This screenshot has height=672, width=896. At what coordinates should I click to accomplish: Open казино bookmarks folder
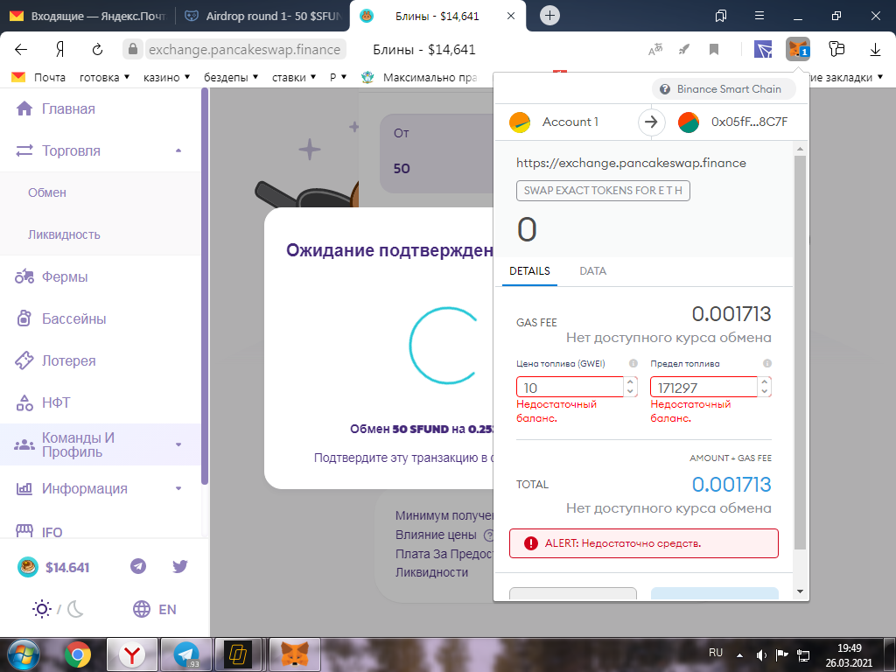[166, 77]
